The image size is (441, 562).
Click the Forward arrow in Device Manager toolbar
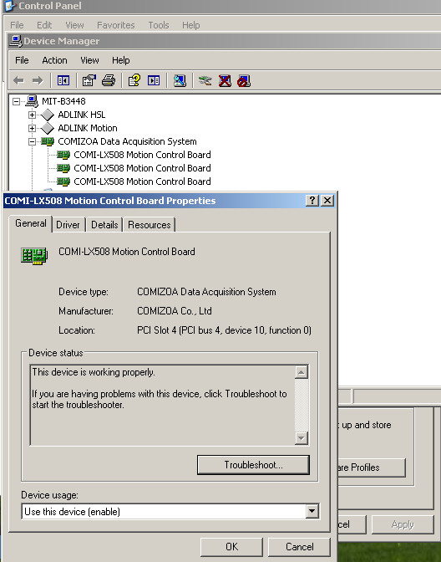pyautogui.click(x=38, y=80)
